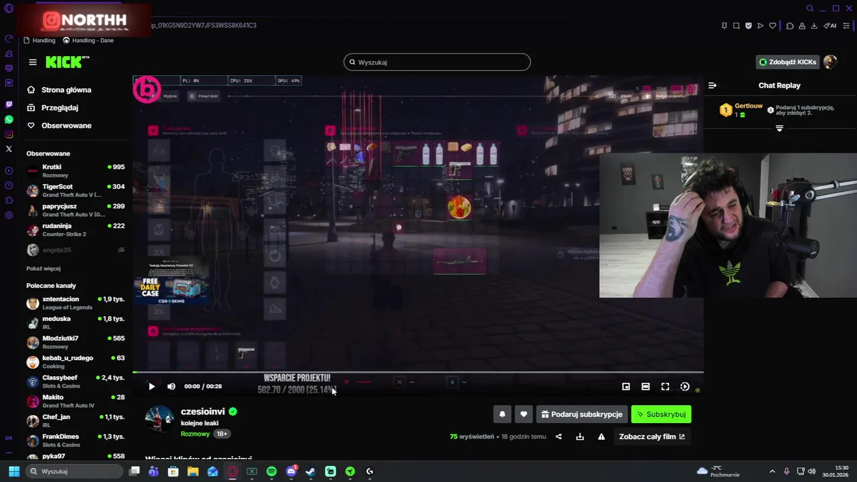Open rudaninja channel in sidebar
Viewport: 857px width, 482px height.
pos(76,230)
